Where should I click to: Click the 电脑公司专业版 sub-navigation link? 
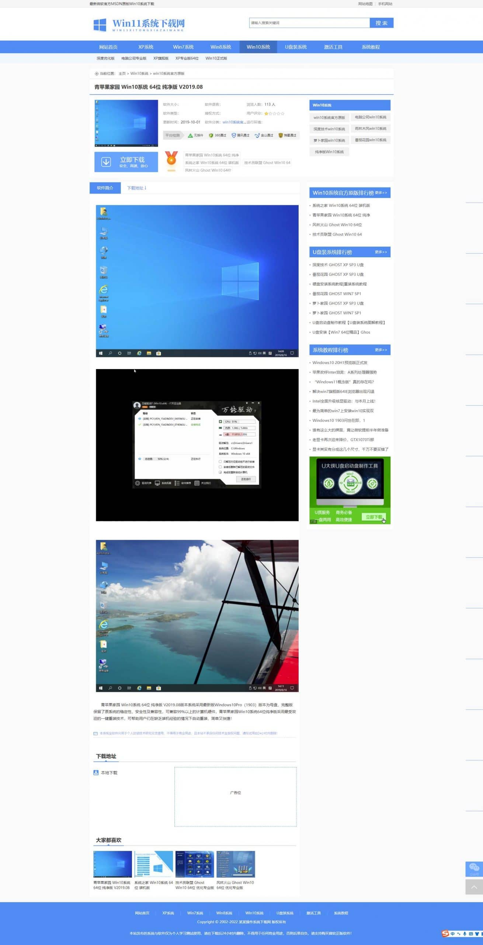134,58
